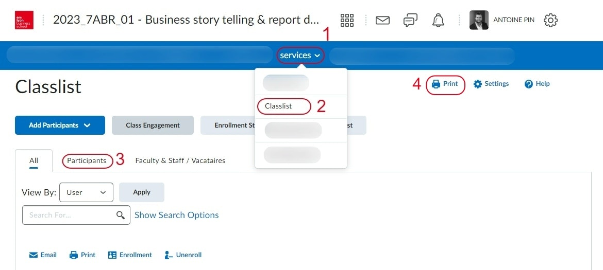Image resolution: width=603 pixels, height=270 pixels.
Task: Open the admin tools gear icon
Action: click(550, 21)
